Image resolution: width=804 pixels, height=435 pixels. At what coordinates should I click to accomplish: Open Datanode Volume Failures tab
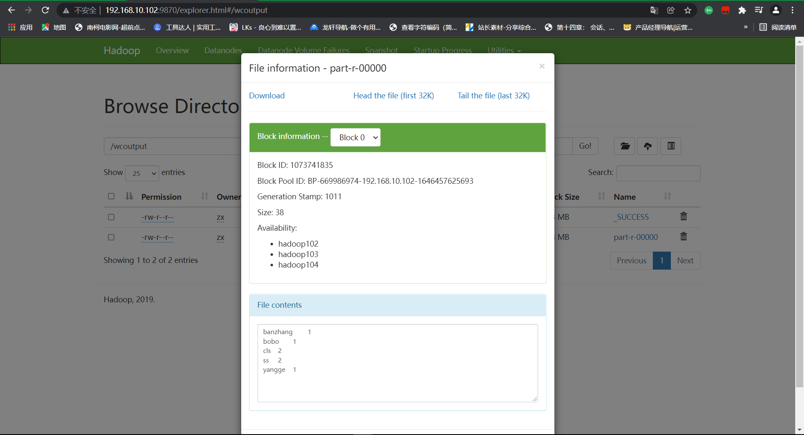point(304,50)
